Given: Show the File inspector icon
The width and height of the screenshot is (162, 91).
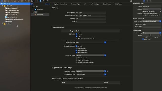Looking at the screenshot, I should click(144, 1).
